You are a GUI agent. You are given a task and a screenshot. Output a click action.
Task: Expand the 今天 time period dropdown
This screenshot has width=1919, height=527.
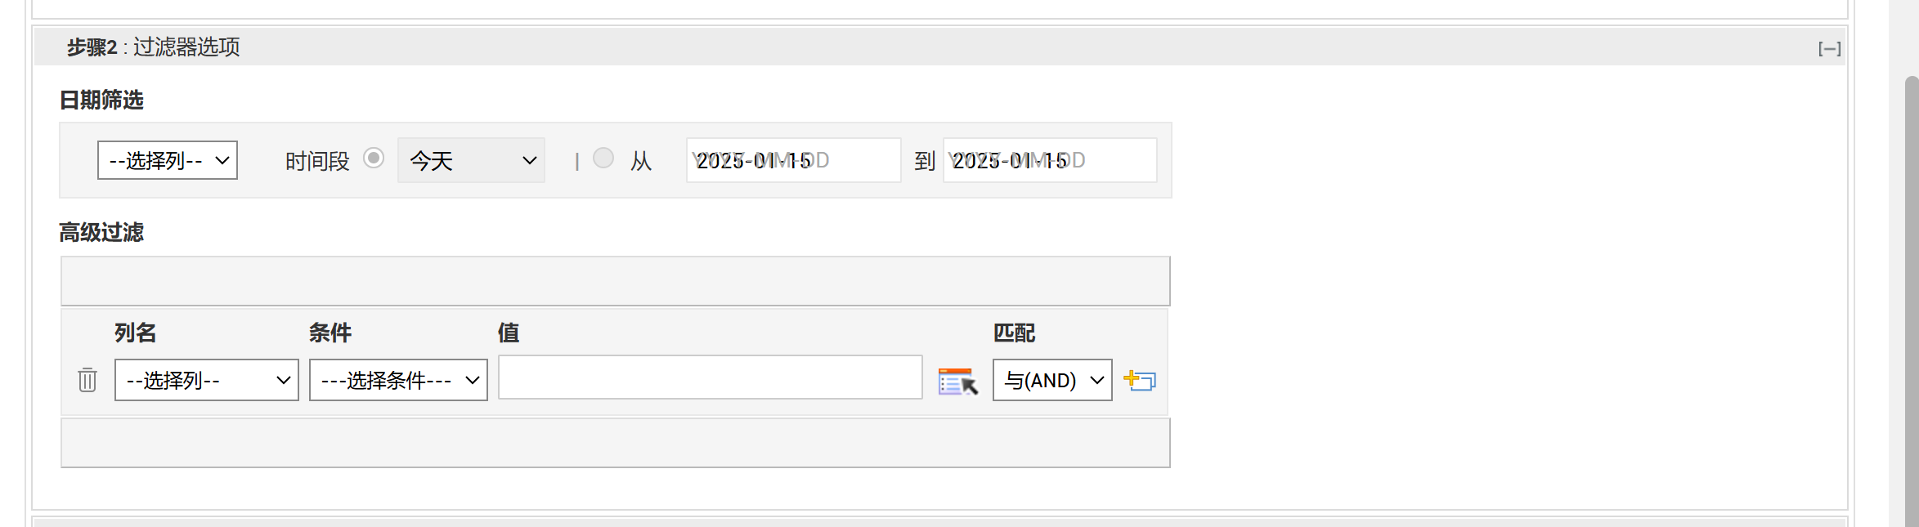tap(471, 160)
